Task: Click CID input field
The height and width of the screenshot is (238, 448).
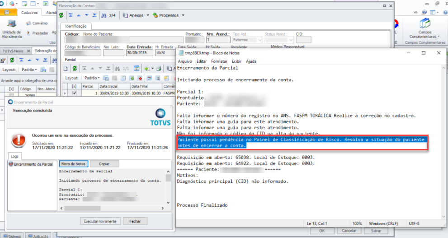Action: [x=303, y=40]
